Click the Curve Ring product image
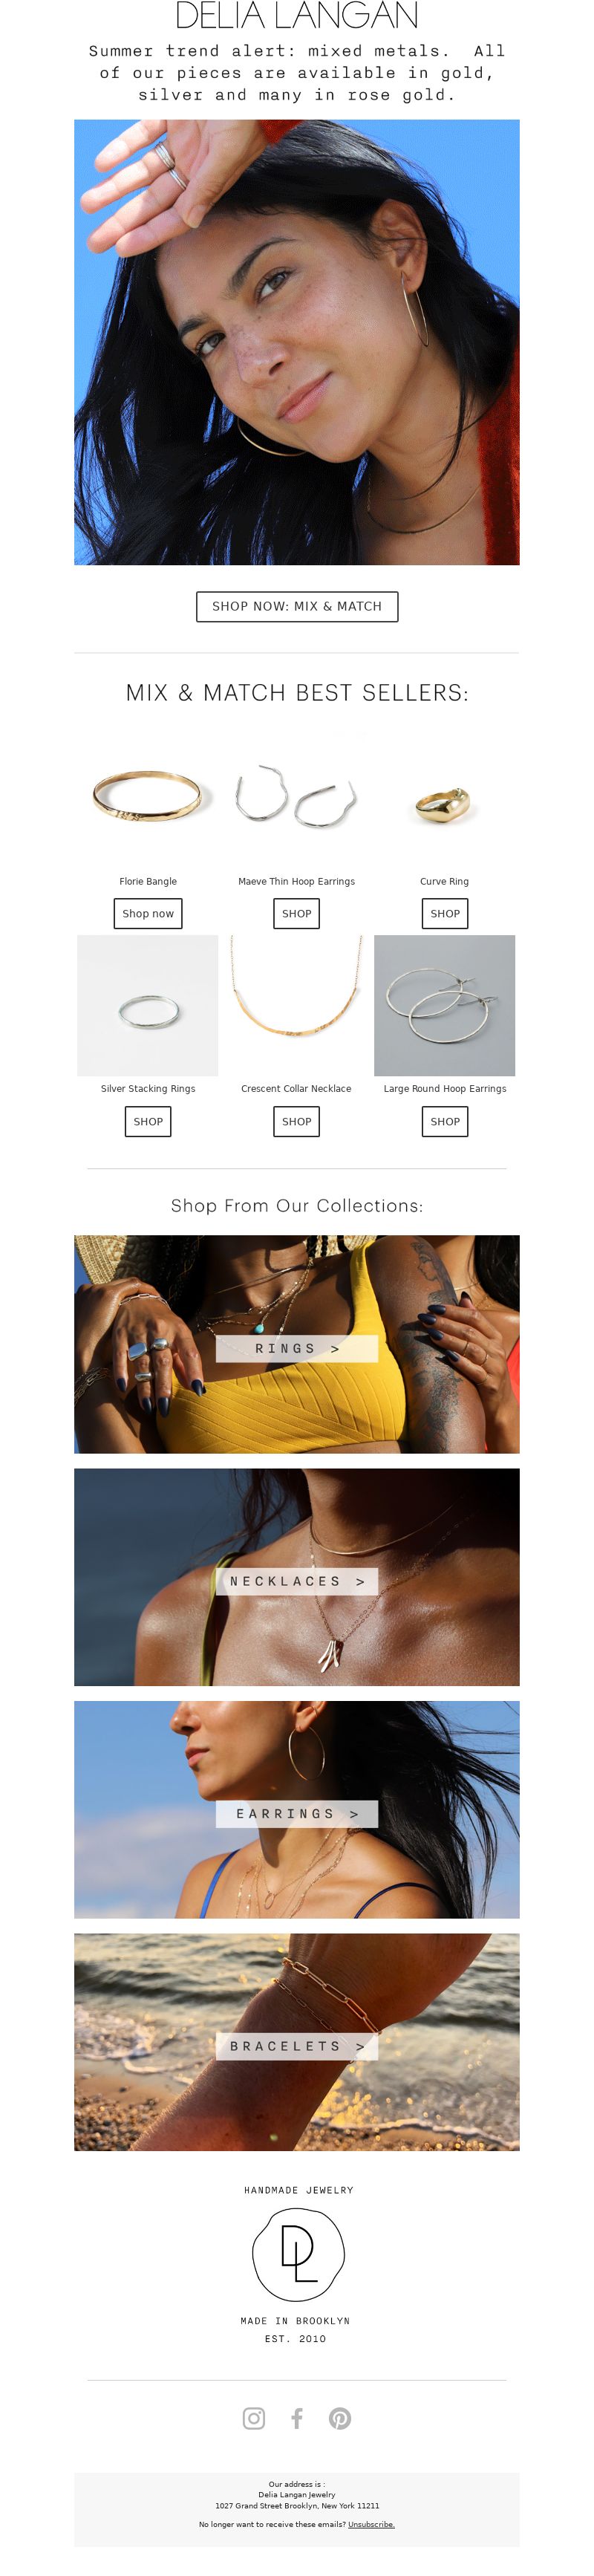 point(445,798)
